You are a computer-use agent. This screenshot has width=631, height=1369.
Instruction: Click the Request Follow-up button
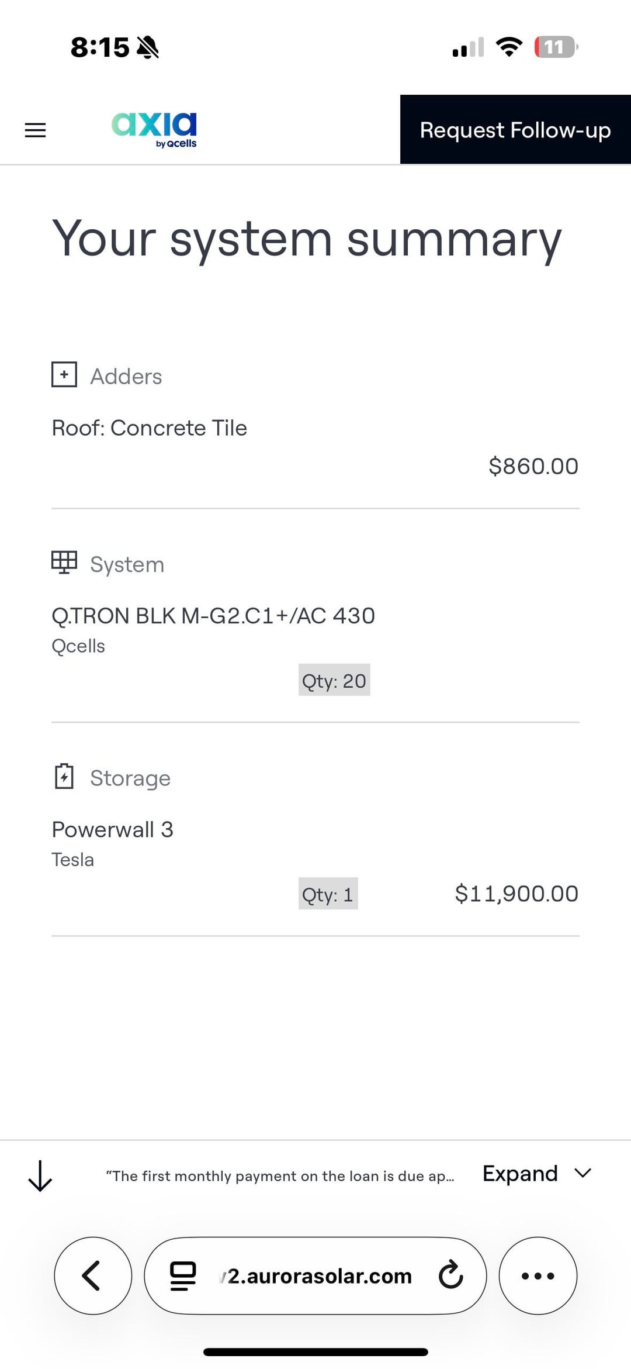click(515, 130)
